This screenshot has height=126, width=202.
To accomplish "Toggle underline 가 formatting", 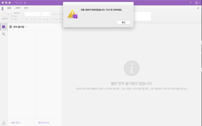I will point(35,19).
